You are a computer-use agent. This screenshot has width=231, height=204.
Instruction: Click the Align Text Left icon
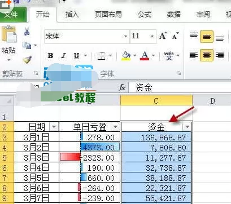194,55
